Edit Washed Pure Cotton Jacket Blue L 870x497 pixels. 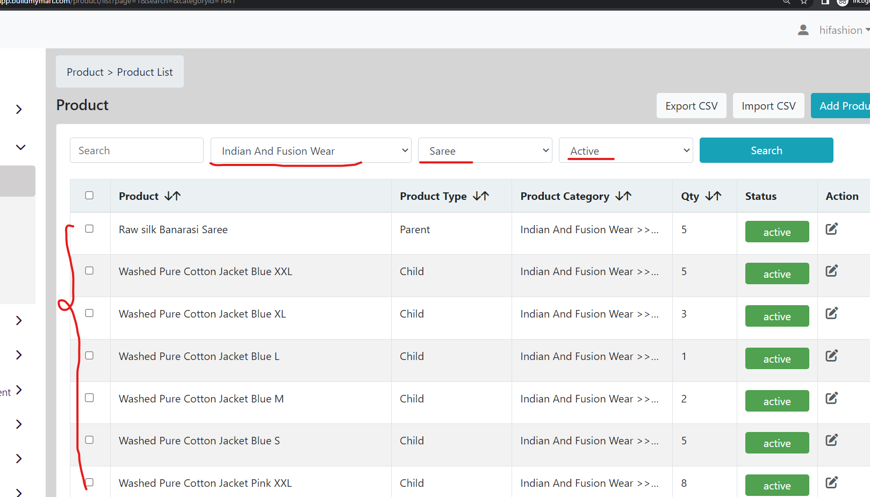831,356
